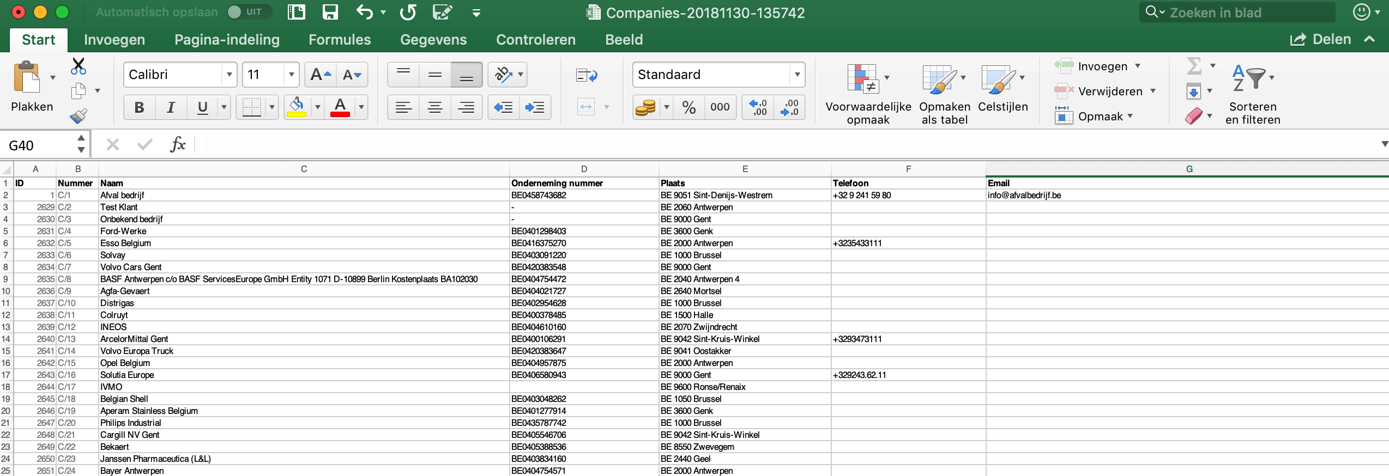Click the Delen share button
The image size is (1389, 476).
[1321, 39]
